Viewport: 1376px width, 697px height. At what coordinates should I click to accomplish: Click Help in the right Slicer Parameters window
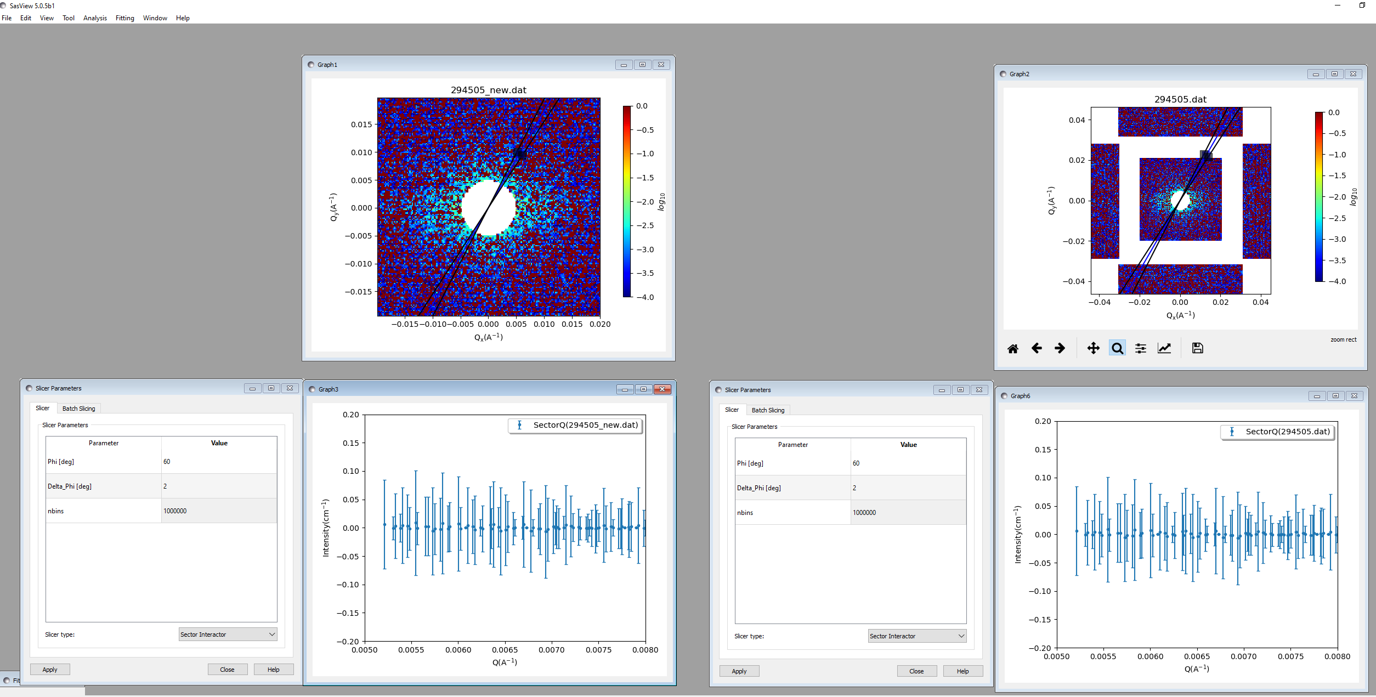[x=962, y=671]
